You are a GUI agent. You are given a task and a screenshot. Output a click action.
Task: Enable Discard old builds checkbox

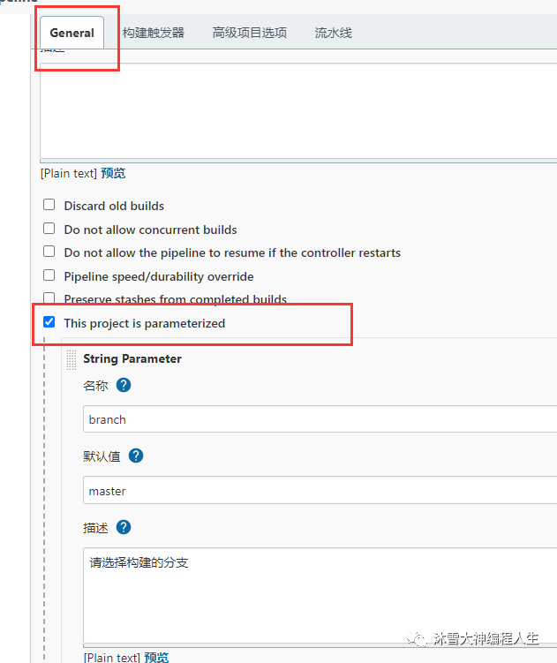point(49,205)
